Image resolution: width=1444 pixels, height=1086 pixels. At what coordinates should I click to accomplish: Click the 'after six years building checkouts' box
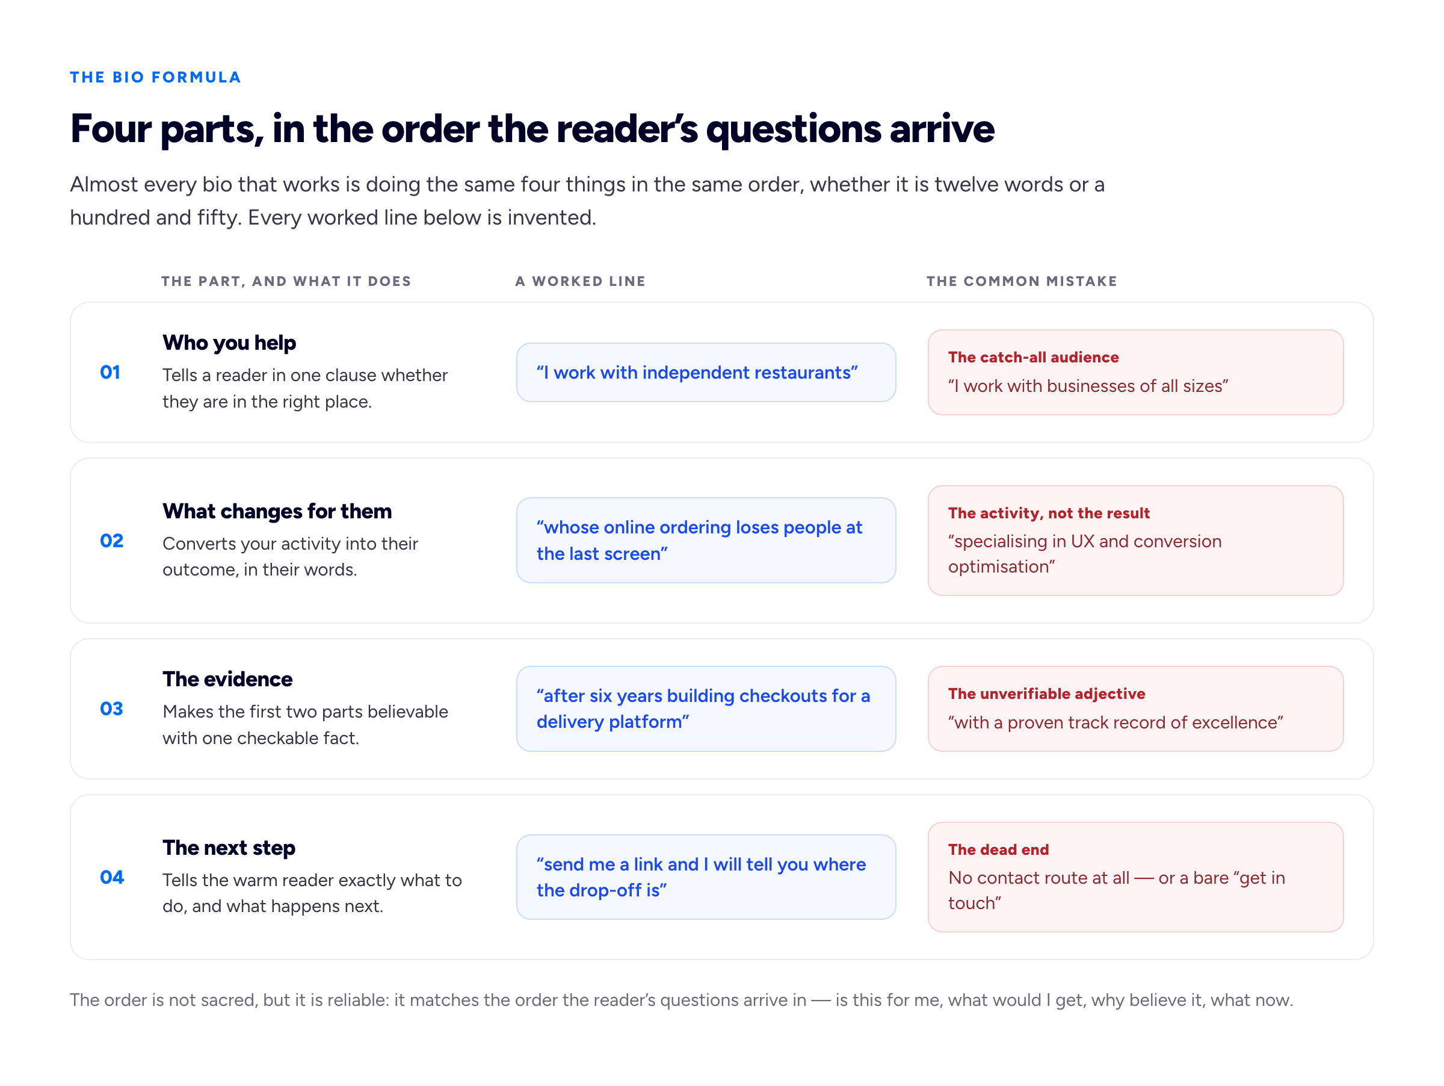[706, 709]
